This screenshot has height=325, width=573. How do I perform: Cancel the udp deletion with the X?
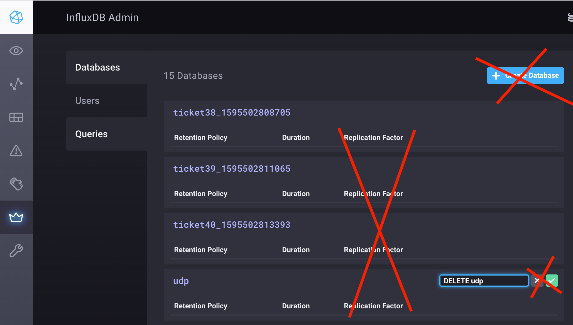[x=537, y=281]
